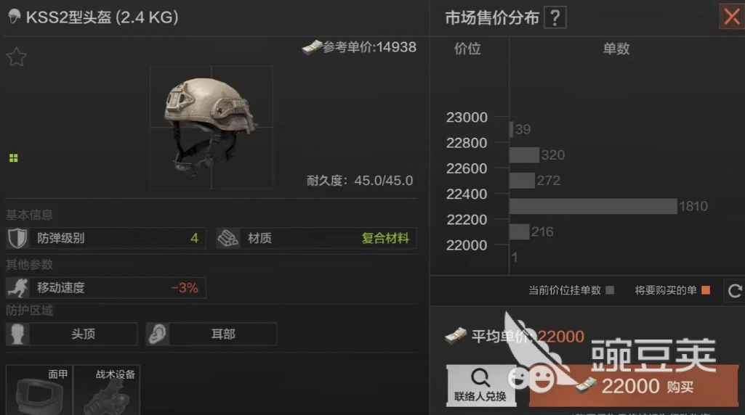Click the material icon beside 材质
This screenshot has width=745, height=415.
click(227, 238)
